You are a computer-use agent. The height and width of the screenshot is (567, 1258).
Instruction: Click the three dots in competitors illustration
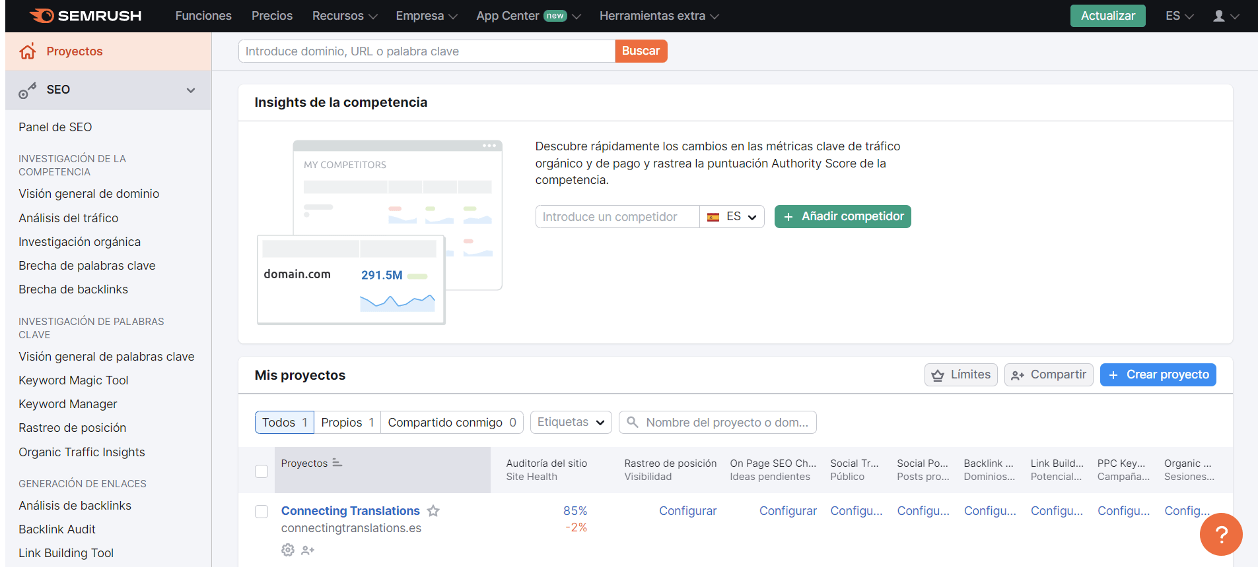489,146
